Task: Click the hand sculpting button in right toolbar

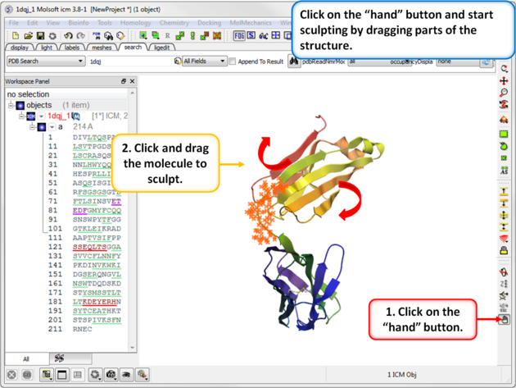Action: click(x=505, y=320)
